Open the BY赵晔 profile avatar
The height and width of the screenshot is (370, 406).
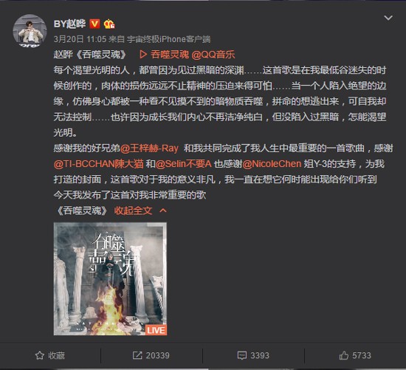(x=30, y=31)
